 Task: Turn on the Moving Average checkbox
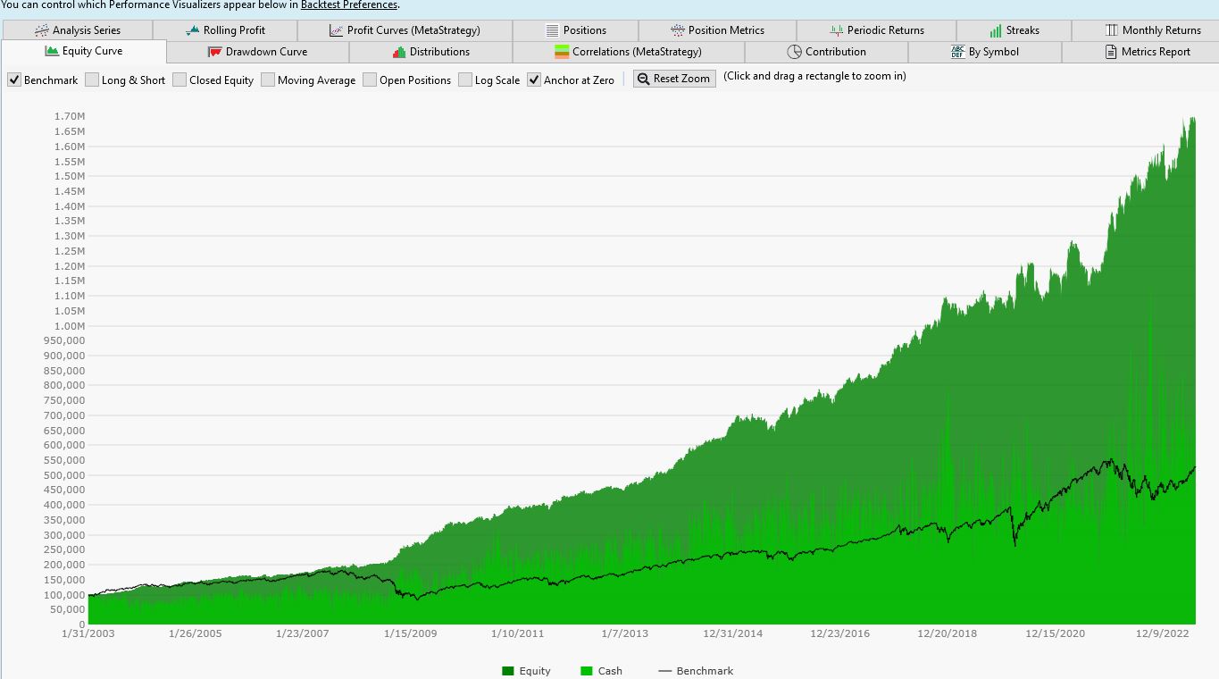[x=268, y=80]
